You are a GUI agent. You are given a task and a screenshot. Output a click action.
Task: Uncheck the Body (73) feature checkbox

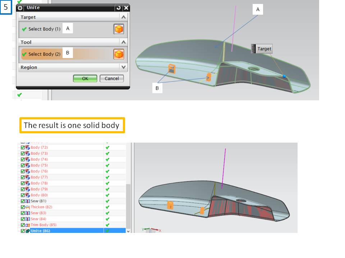tap(23, 153)
